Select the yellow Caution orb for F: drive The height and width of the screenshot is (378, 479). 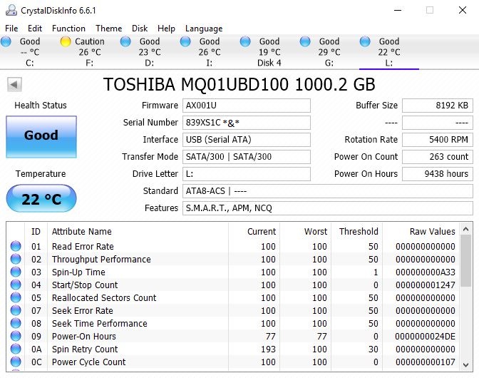coord(66,41)
